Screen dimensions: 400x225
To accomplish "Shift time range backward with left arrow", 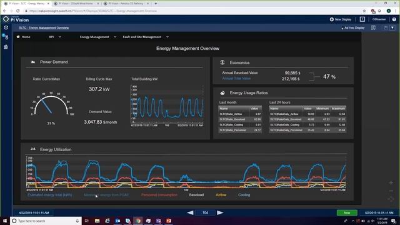I will tap(190, 212).
